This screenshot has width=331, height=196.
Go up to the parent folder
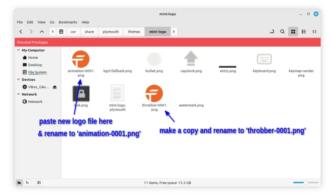tap(42, 32)
